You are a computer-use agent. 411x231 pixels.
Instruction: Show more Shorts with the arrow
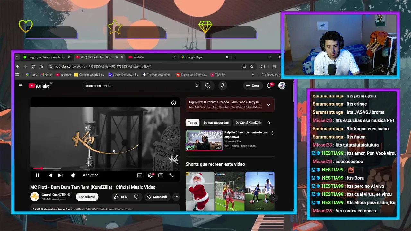[x=273, y=198]
